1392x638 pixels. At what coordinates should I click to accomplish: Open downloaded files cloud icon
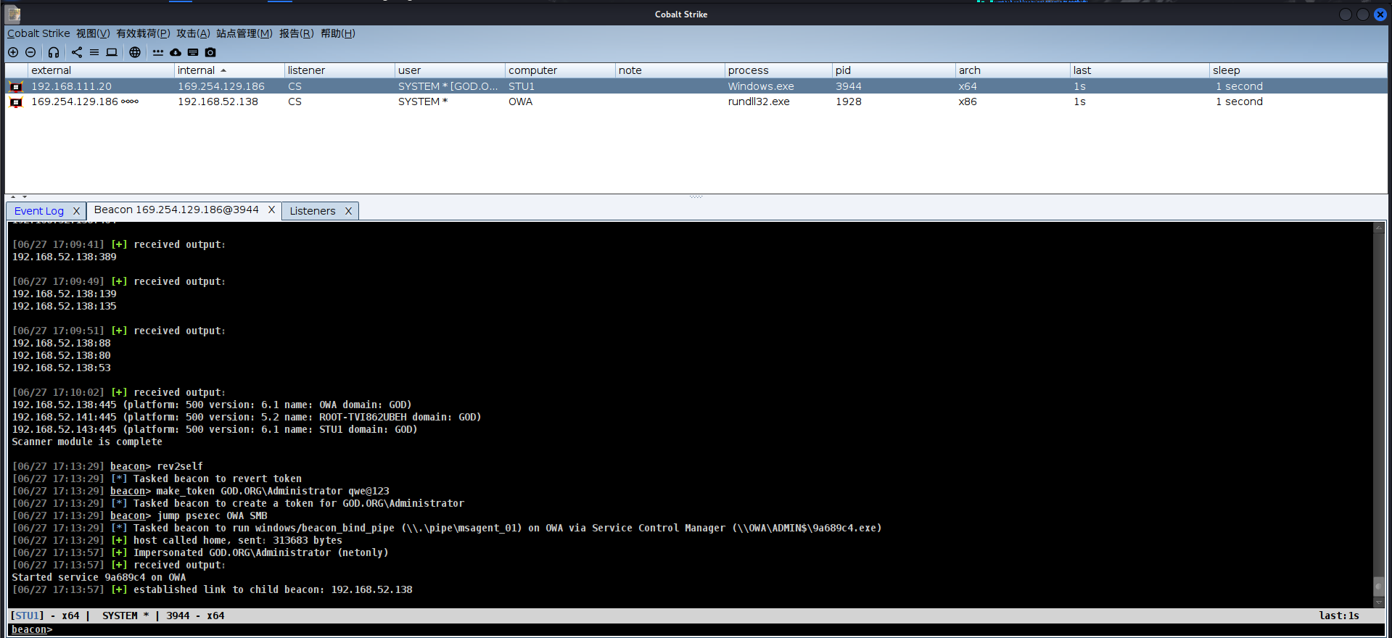176,52
